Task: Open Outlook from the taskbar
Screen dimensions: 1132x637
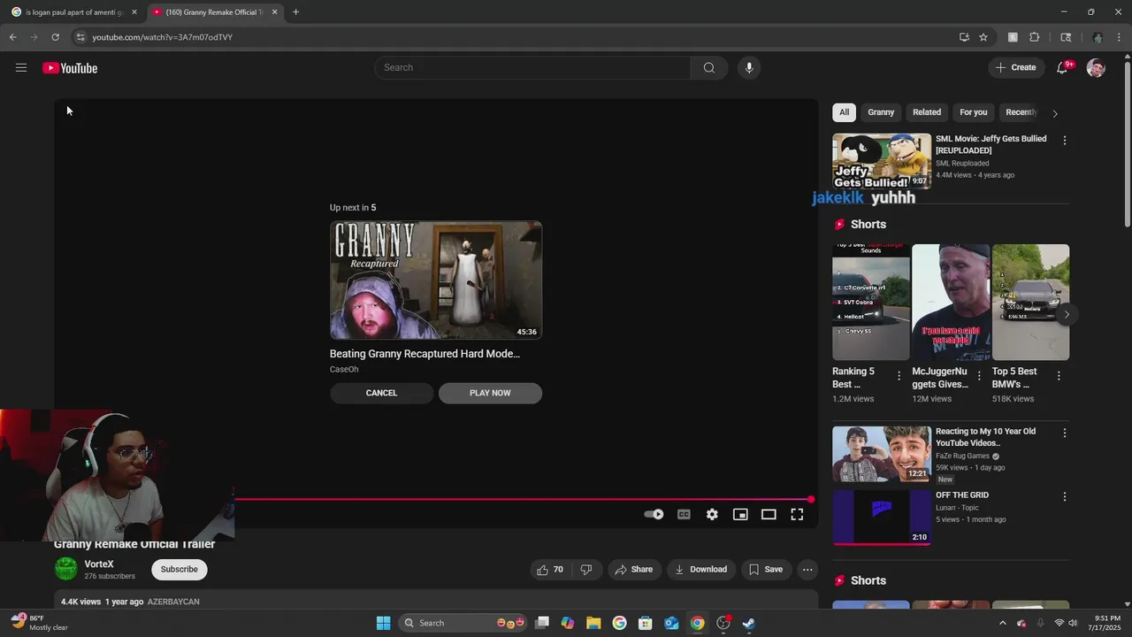Action: pyautogui.click(x=671, y=623)
